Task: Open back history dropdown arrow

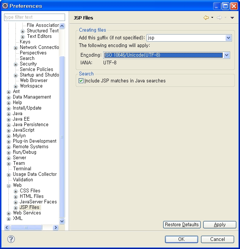Action: pos(212,18)
